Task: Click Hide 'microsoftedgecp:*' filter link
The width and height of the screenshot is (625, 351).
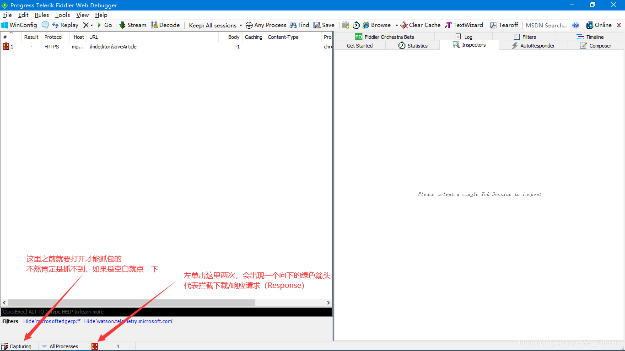Action: coord(52,321)
